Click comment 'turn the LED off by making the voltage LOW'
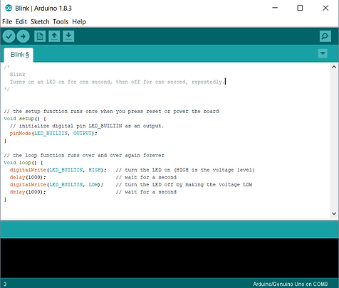The image size is (339, 288). (189, 185)
